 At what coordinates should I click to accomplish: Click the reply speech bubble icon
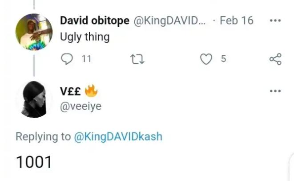[x=68, y=59]
